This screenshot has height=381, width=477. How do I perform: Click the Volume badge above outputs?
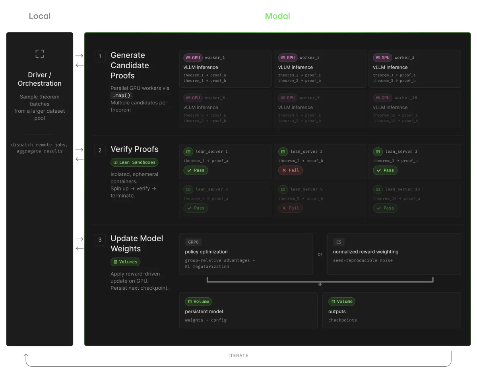[x=341, y=302]
